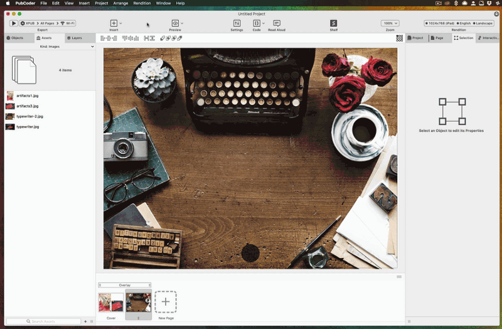This screenshot has width=502, height=329.
Task: Select the page 2 thumbnail
Action: click(x=138, y=302)
